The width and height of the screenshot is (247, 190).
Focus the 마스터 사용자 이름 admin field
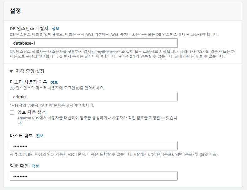[94, 97]
